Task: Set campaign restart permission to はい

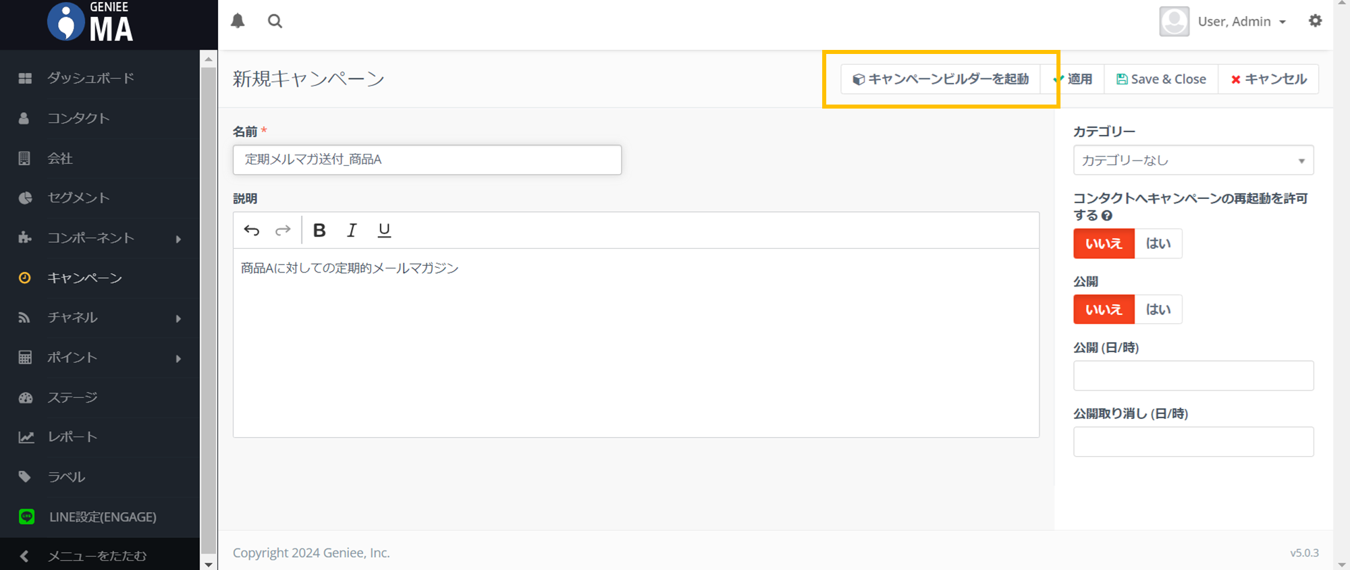Action: 1158,244
